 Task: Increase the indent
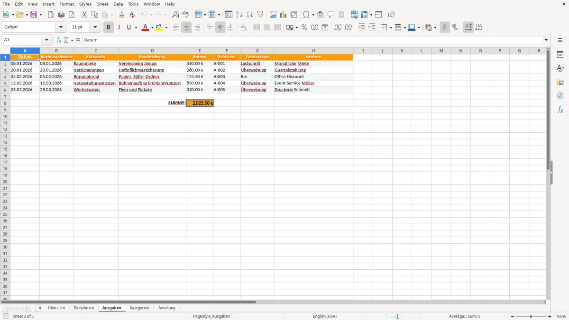point(361,27)
